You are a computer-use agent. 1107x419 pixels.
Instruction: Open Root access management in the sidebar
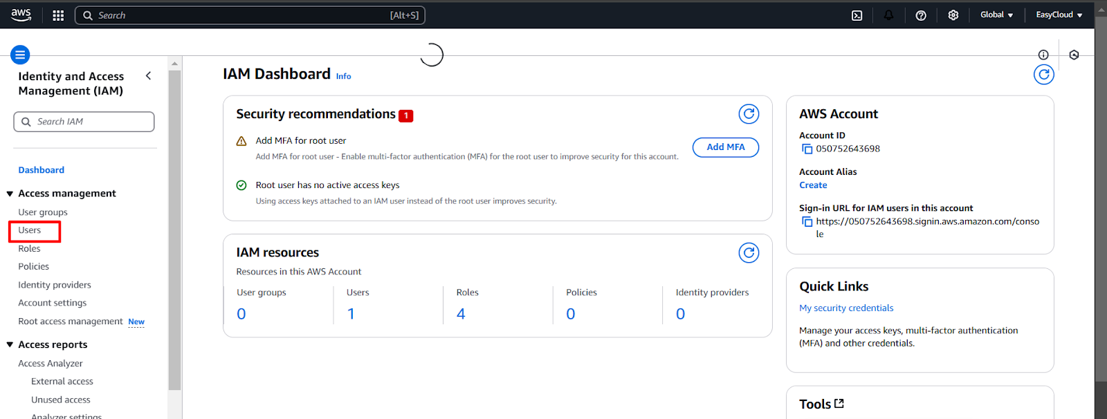pos(71,322)
